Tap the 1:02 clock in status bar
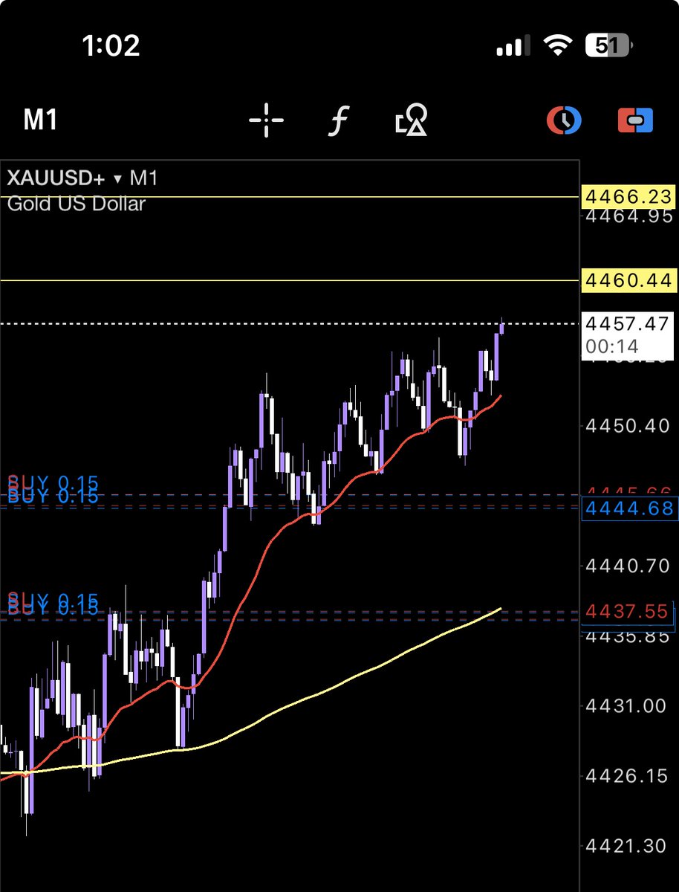 [x=110, y=46]
